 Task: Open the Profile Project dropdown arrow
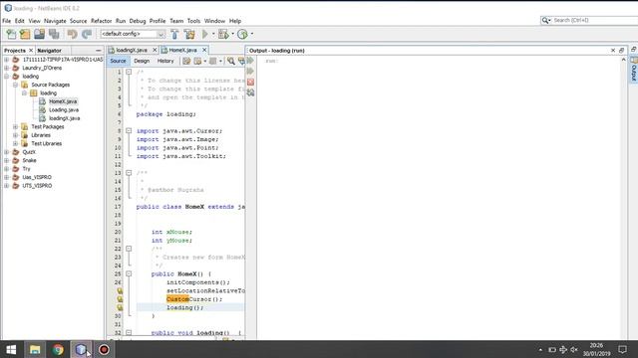pos(252,34)
